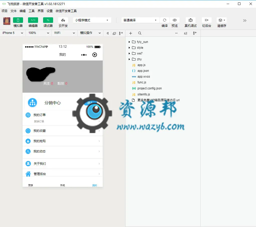Collapse all folders in file tree icon
The width and height of the screenshot is (256, 227).
tap(185, 33)
